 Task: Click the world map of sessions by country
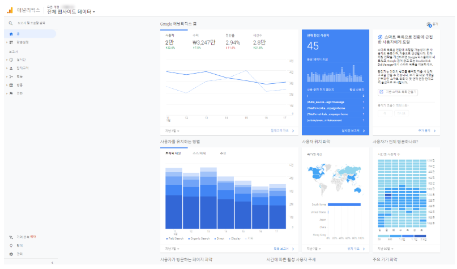(x=335, y=179)
